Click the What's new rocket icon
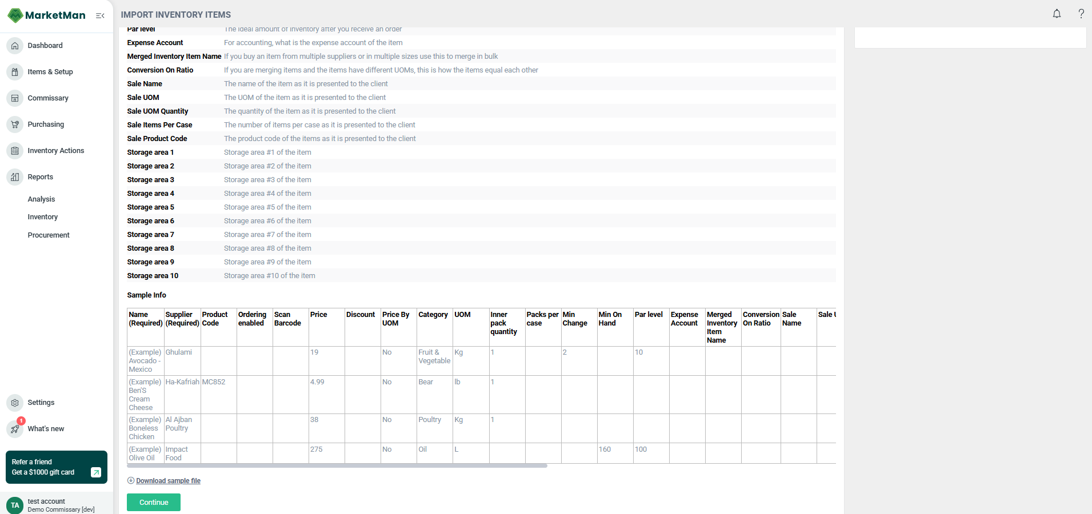The width and height of the screenshot is (1092, 514). coord(14,428)
